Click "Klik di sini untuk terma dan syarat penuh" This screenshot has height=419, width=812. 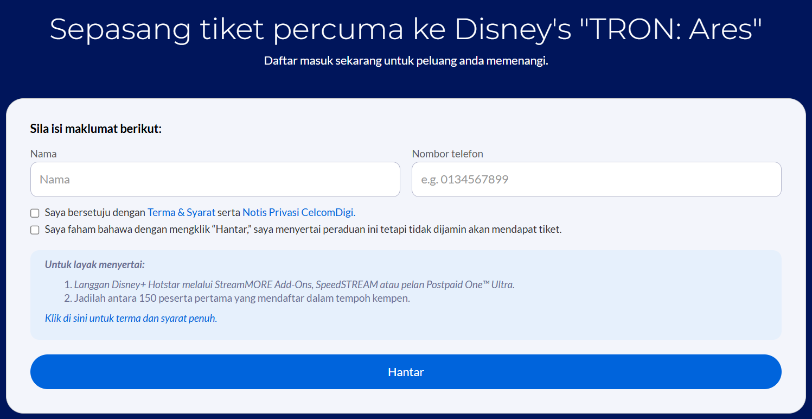point(130,318)
